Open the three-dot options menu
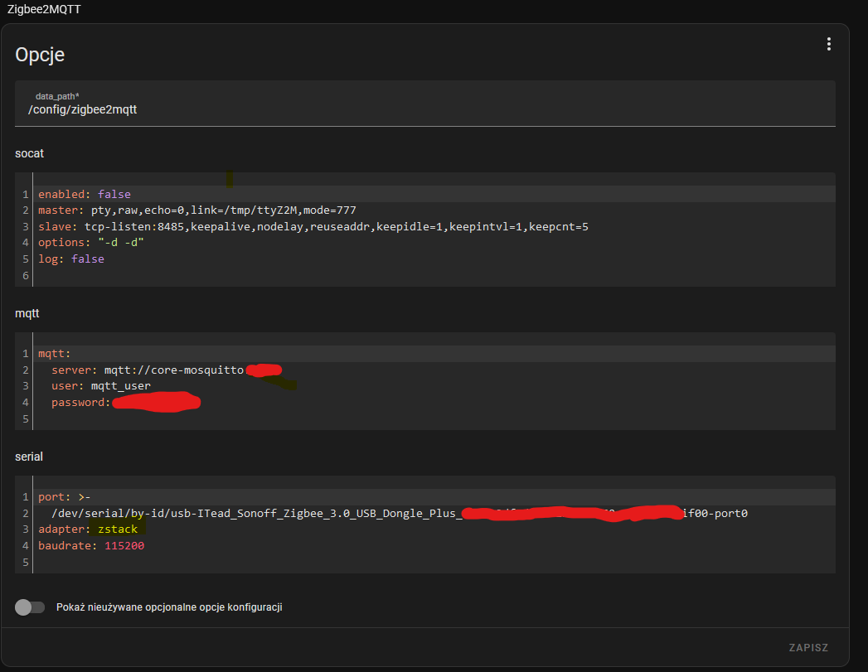The height and width of the screenshot is (672, 868). pos(828,44)
